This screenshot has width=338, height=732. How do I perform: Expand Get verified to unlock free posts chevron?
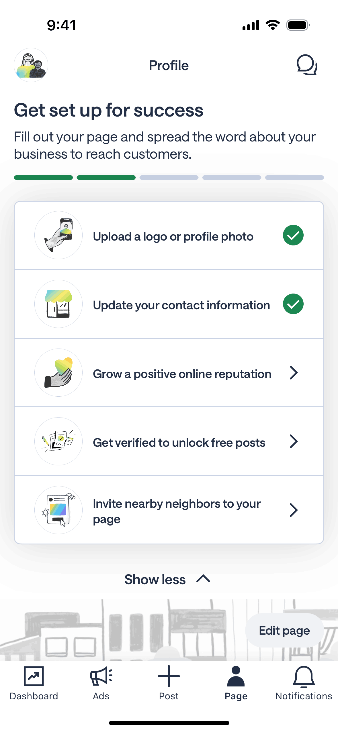[x=294, y=441]
